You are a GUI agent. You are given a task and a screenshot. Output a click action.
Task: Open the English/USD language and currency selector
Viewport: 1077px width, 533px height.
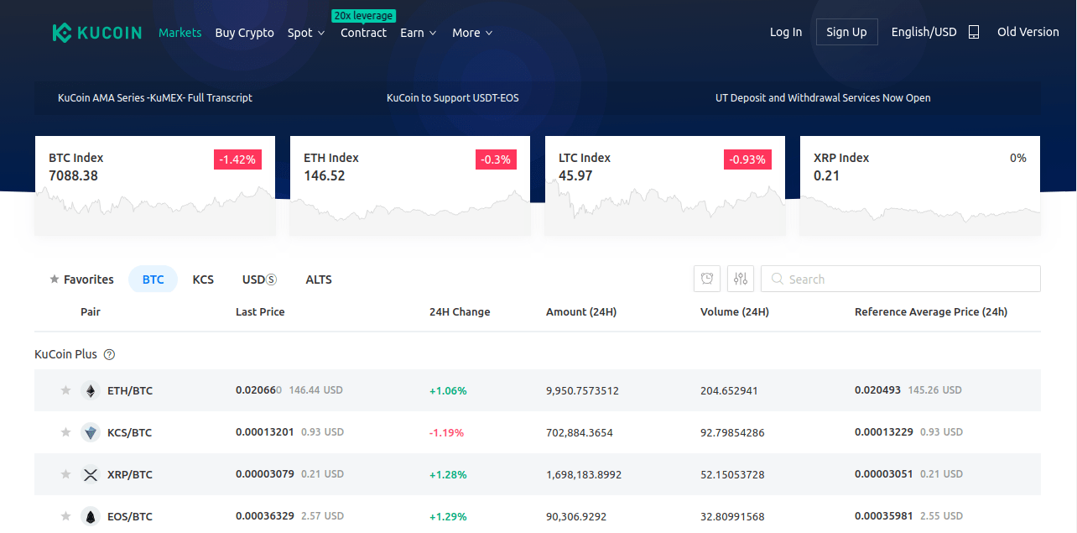coord(924,32)
